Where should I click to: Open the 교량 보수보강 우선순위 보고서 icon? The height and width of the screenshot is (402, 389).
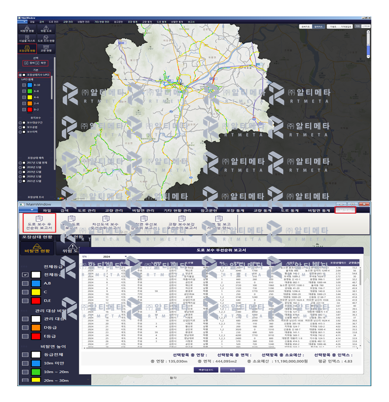pos(182,224)
